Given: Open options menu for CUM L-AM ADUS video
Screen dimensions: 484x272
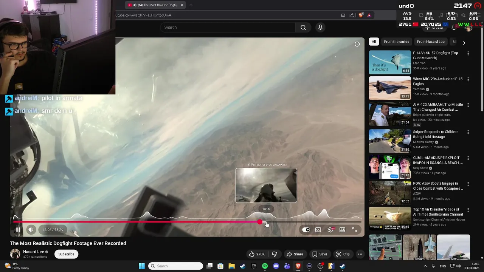Looking at the screenshot, I should point(468,158).
